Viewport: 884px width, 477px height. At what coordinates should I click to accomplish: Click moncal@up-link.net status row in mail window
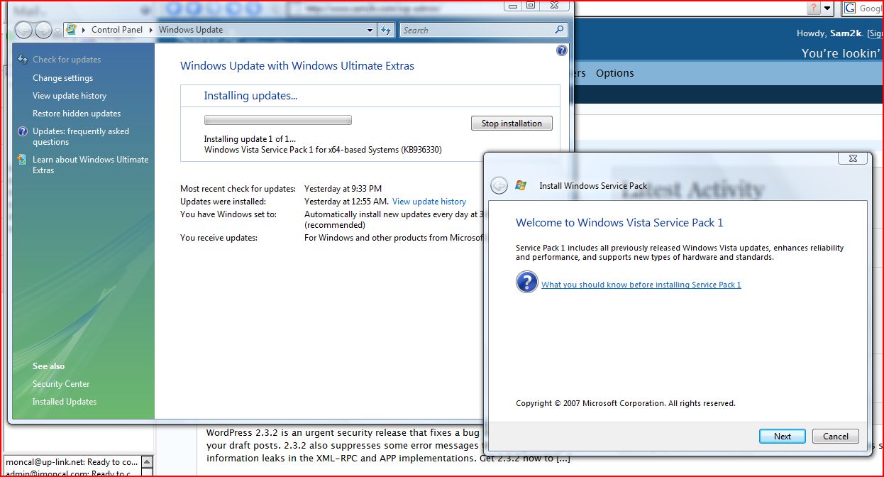(x=72, y=462)
